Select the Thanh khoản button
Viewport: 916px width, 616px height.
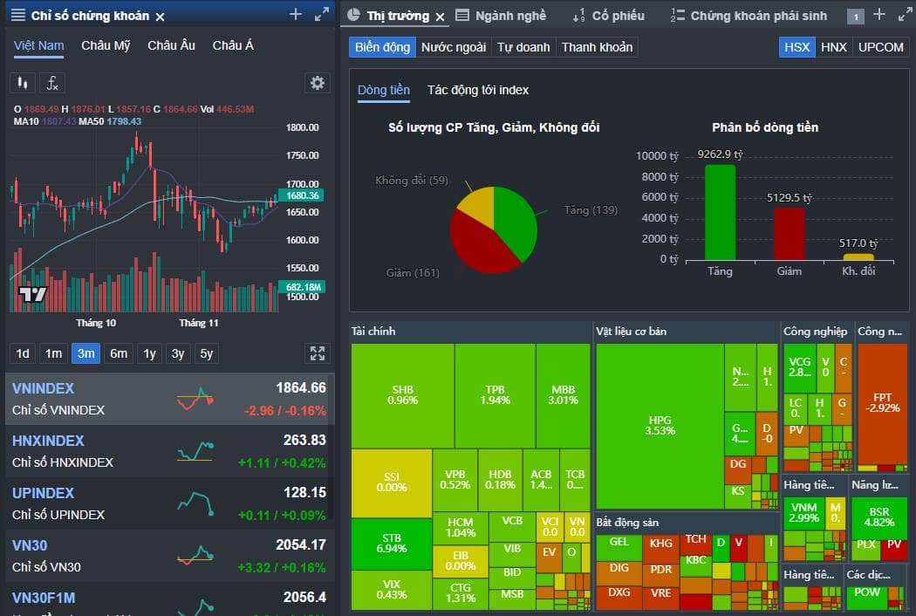[597, 47]
